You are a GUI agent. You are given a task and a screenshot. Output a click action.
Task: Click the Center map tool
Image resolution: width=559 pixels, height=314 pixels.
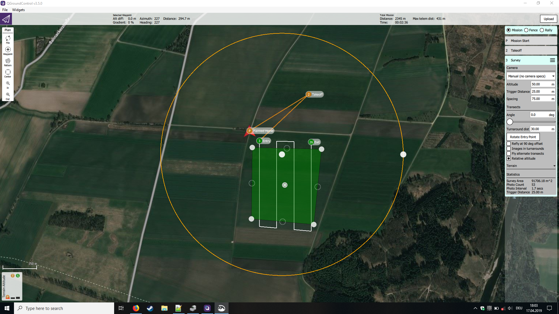tap(8, 73)
